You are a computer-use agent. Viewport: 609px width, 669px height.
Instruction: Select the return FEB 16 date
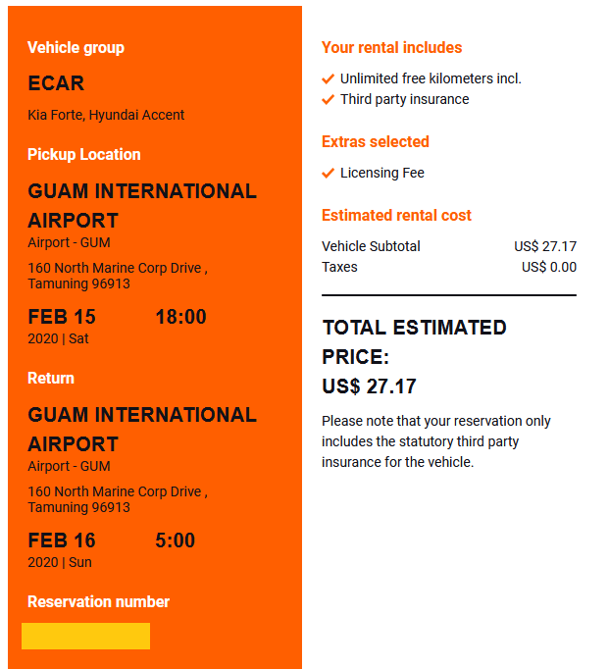click(x=62, y=540)
